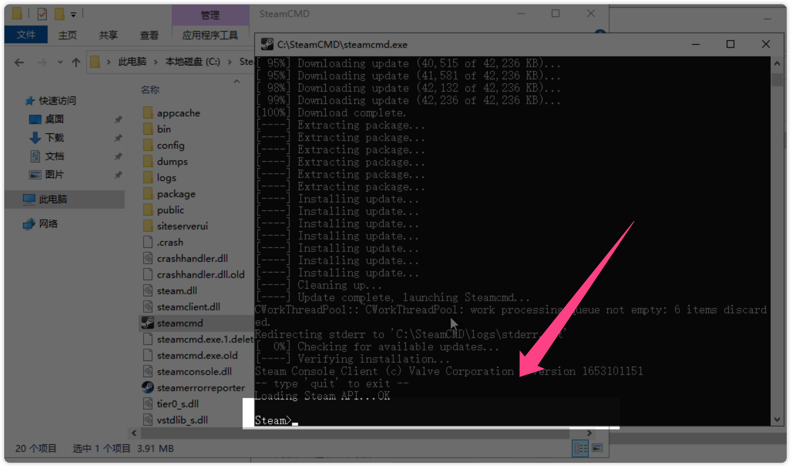Select vstdlib_s.dll file
Image resolution: width=791 pixels, height=467 pixels.
(x=182, y=420)
